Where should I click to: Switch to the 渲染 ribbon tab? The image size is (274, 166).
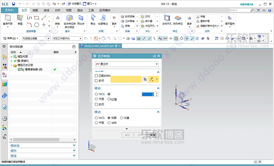(80, 10)
